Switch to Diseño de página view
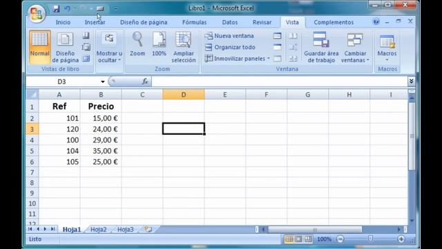Viewport: 442px width, 249px height. (65, 48)
